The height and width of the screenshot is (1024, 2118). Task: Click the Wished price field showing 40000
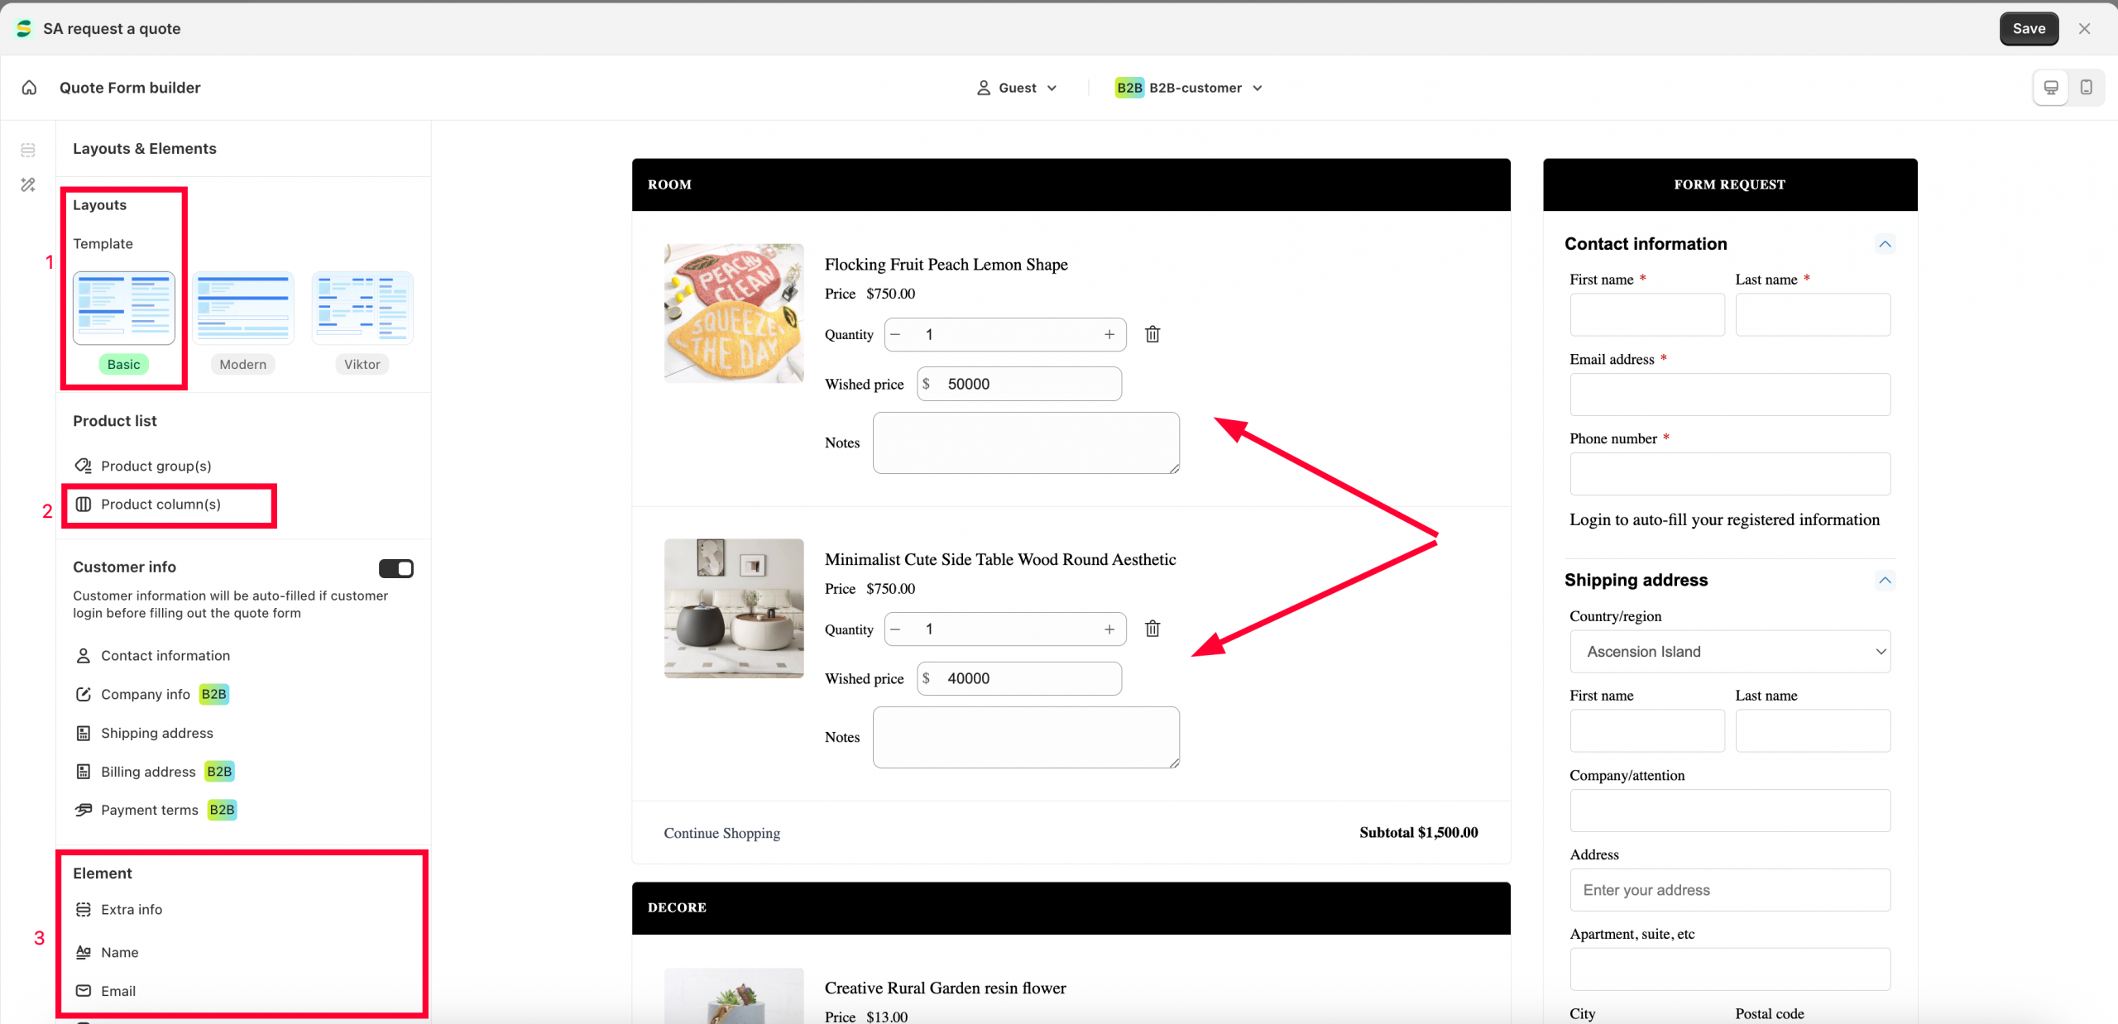pyautogui.click(x=1019, y=678)
